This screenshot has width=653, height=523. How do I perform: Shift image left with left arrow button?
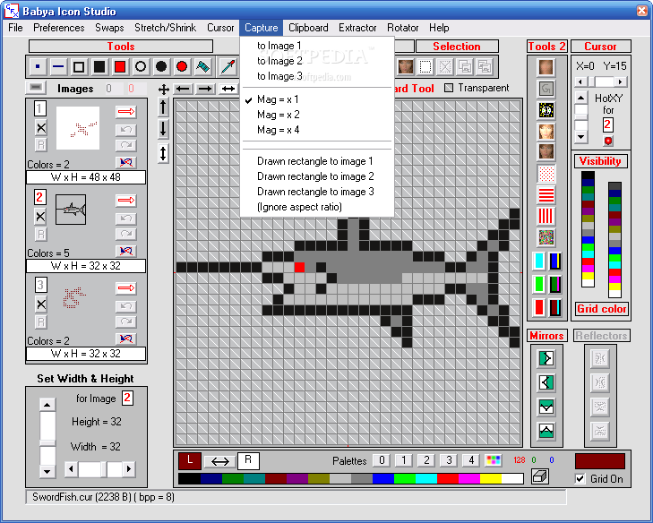184,89
